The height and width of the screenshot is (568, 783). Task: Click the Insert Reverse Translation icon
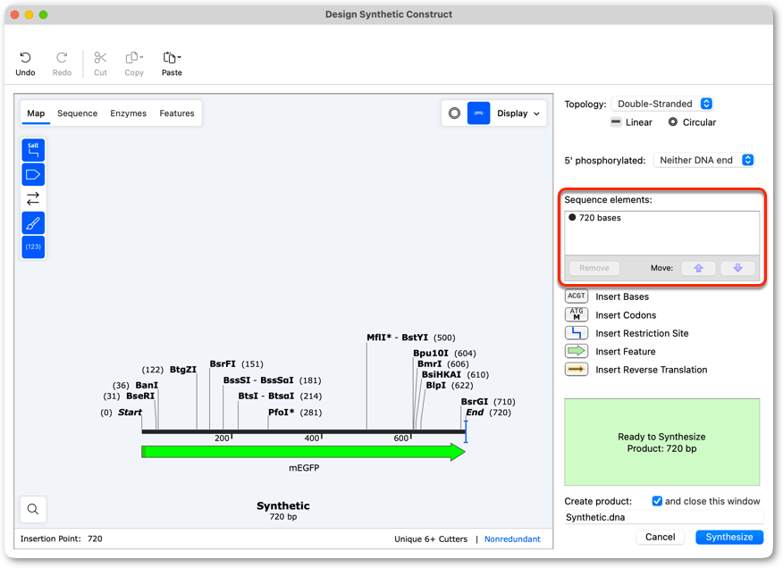pyautogui.click(x=577, y=370)
